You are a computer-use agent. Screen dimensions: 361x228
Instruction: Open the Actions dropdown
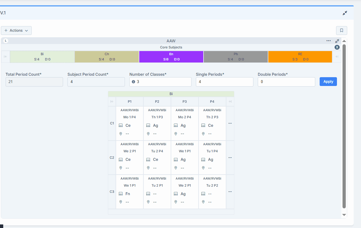pos(16,31)
